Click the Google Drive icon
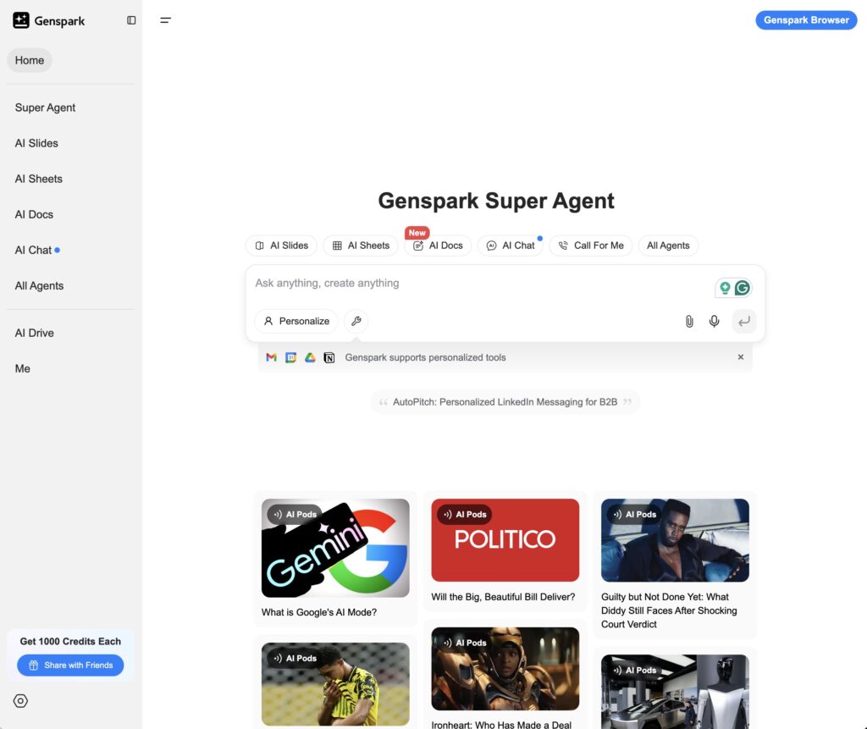 pyautogui.click(x=310, y=357)
